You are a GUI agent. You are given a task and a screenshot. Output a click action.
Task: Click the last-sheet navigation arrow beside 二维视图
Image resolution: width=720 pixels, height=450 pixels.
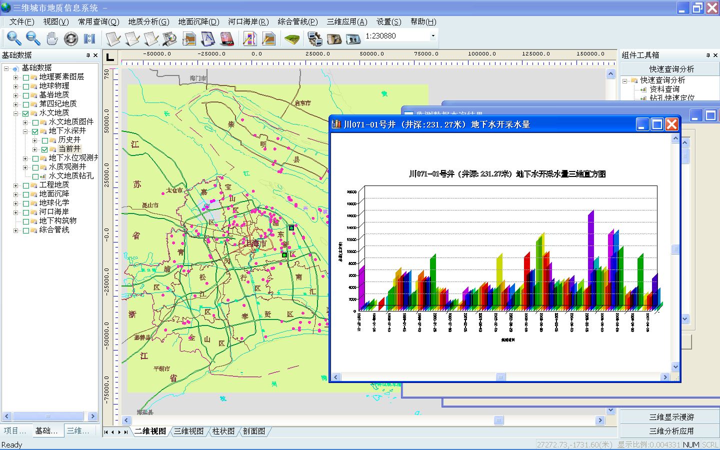coord(126,432)
